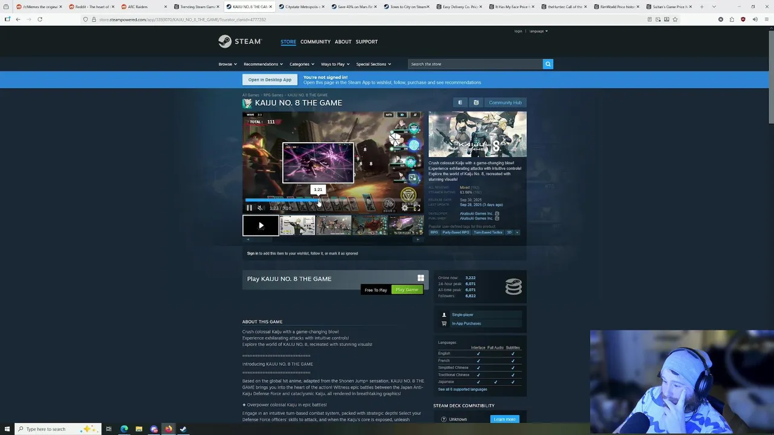Open SteamDB info icon beside Community Hub
This screenshot has height=435, width=774.
click(x=476, y=103)
